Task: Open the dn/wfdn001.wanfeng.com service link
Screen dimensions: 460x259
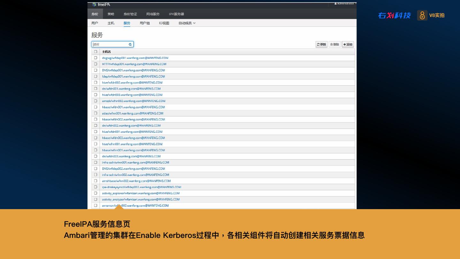Action: 131,89
